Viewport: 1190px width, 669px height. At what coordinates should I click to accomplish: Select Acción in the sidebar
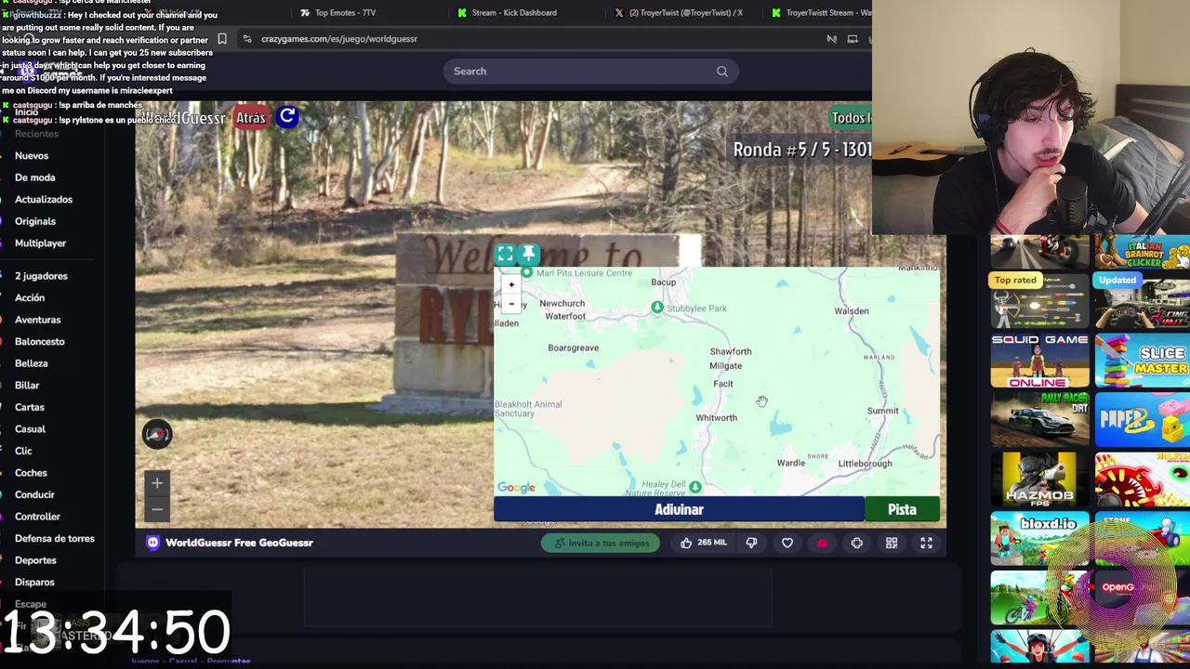pos(30,298)
